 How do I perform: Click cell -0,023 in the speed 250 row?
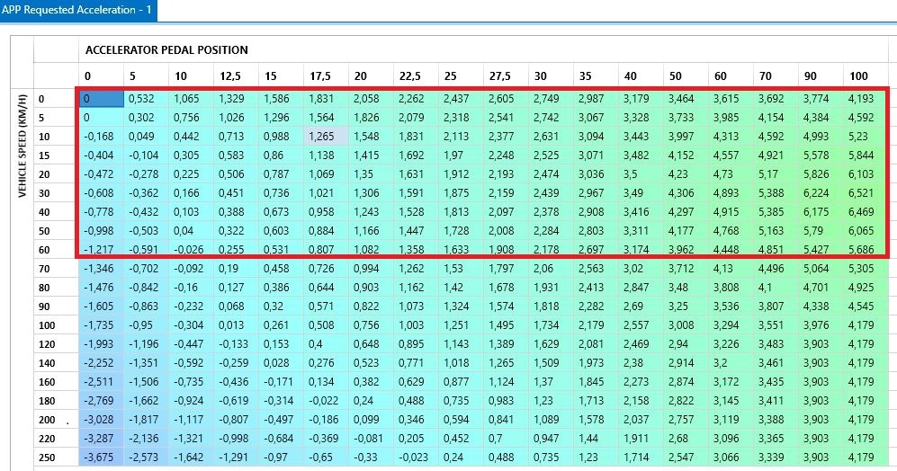[416, 458]
